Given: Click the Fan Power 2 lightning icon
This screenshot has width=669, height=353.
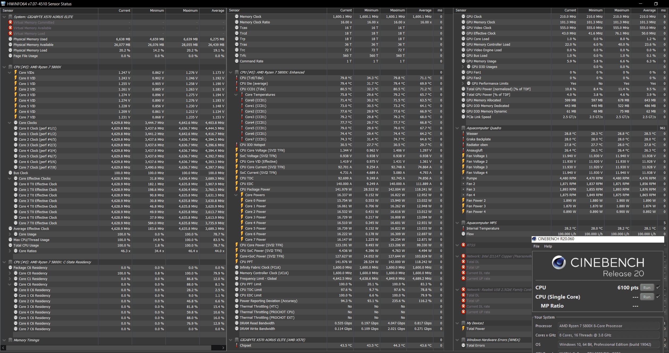Looking at the screenshot, I should [463, 200].
